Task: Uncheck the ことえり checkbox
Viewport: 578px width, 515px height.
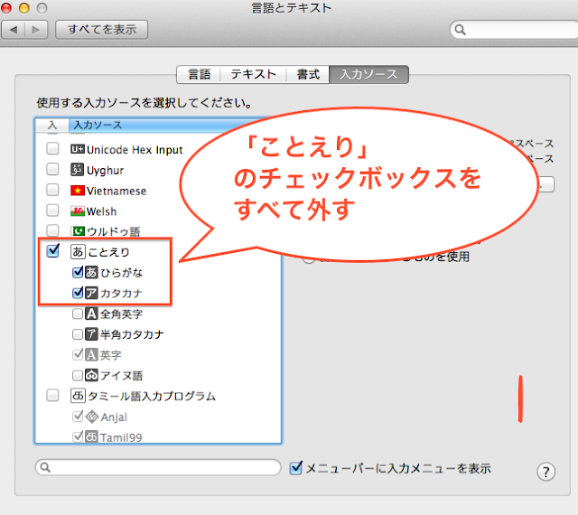Action: [x=53, y=251]
